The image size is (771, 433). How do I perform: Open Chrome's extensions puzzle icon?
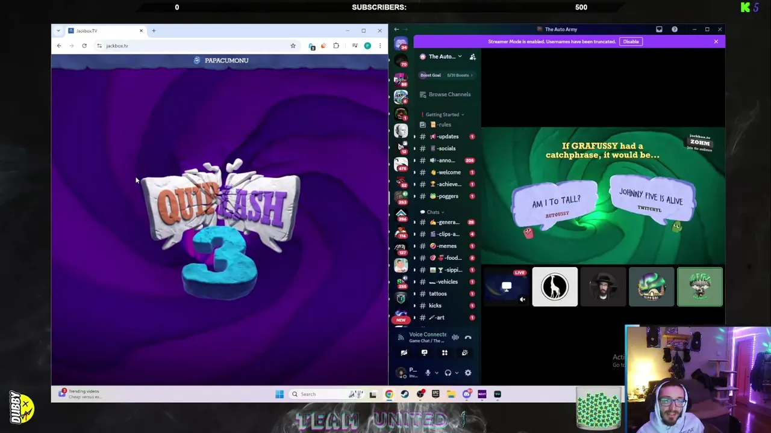[336, 46]
